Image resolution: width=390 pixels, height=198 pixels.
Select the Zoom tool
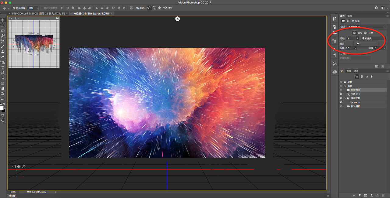point(3,94)
